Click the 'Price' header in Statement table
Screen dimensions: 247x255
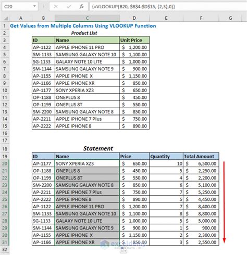pyautogui.click(x=134, y=157)
